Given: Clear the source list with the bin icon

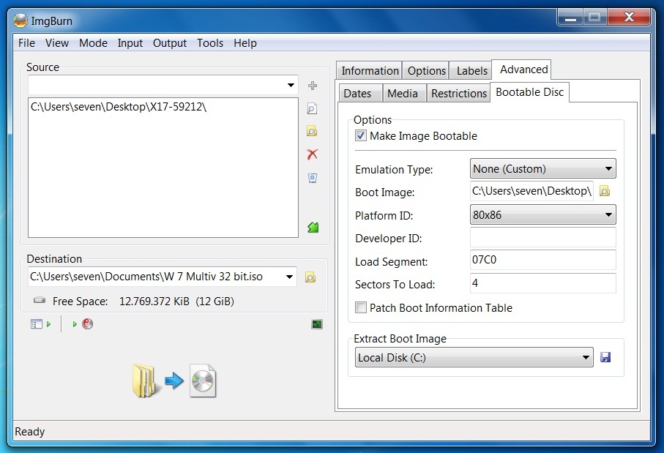Looking at the screenshot, I should 313,178.
